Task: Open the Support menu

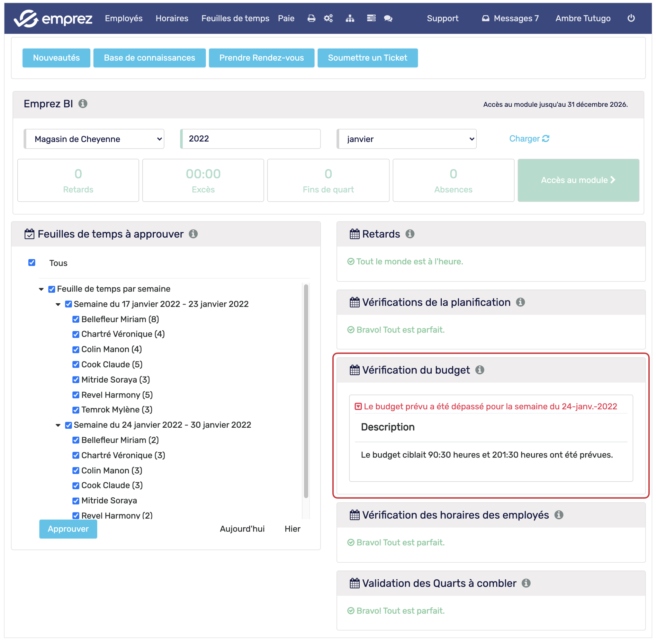Action: tap(443, 18)
